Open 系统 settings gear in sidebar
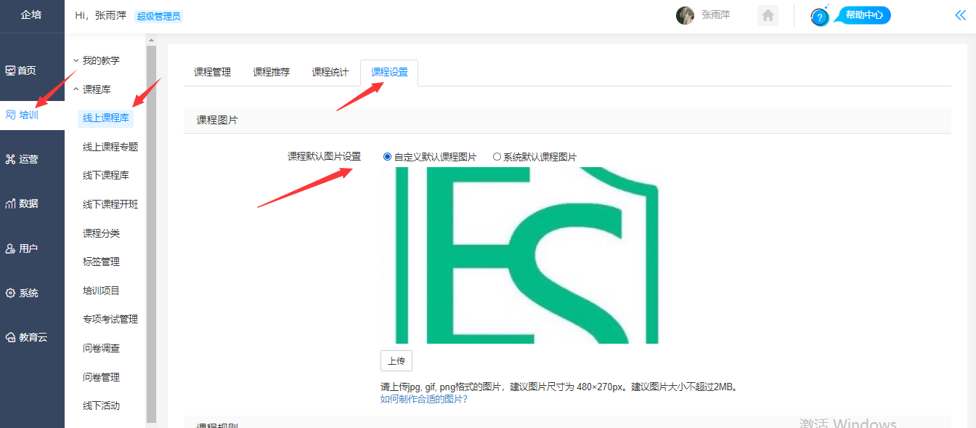Screen dimensions: 976x428 (x=11, y=294)
